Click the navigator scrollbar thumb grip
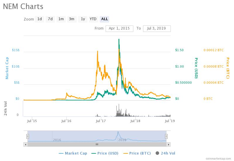This screenshot has height=161, width=234. (x=97, y=144)
